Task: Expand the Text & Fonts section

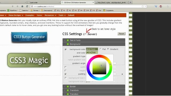Action: [x=94, y=40]
